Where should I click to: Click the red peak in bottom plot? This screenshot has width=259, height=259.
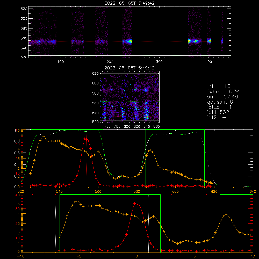click(135, 204)
